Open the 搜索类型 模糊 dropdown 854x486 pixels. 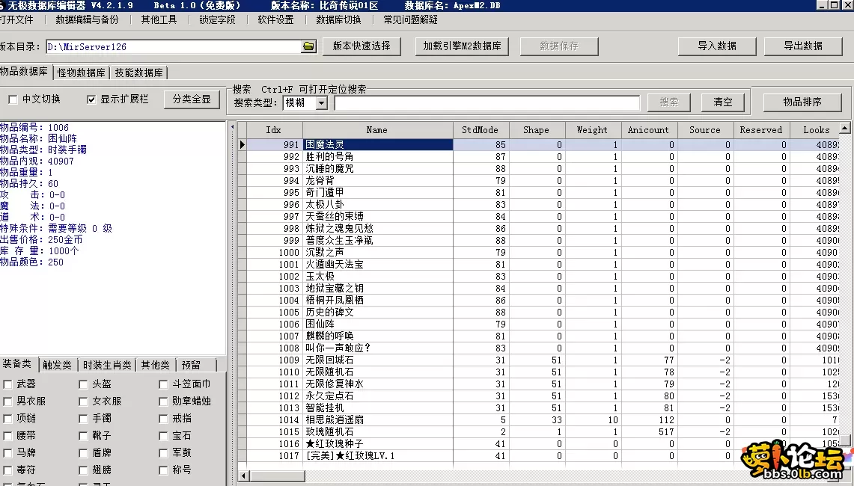pyautogui.click(x=321, y=103)
